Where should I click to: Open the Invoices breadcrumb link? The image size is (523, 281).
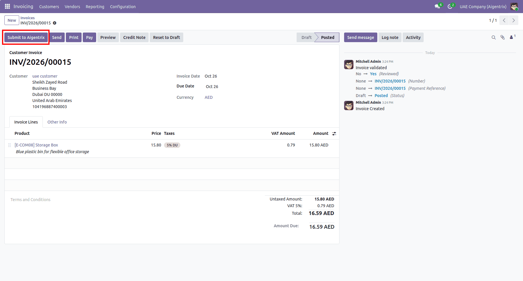pos(27,18)
